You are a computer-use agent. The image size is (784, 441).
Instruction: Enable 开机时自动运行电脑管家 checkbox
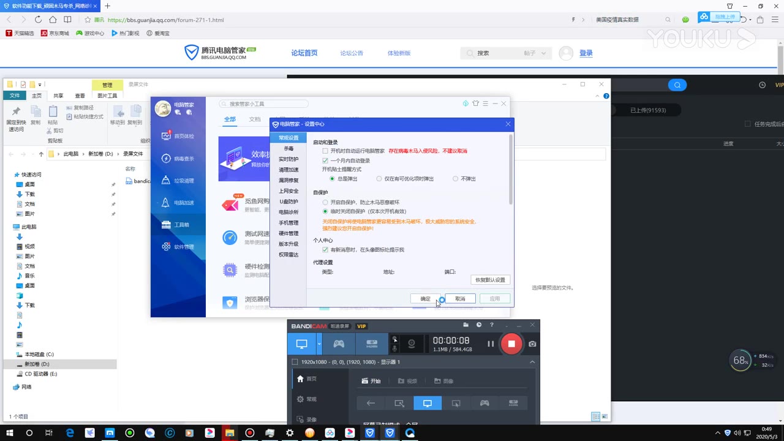[325, 151]
